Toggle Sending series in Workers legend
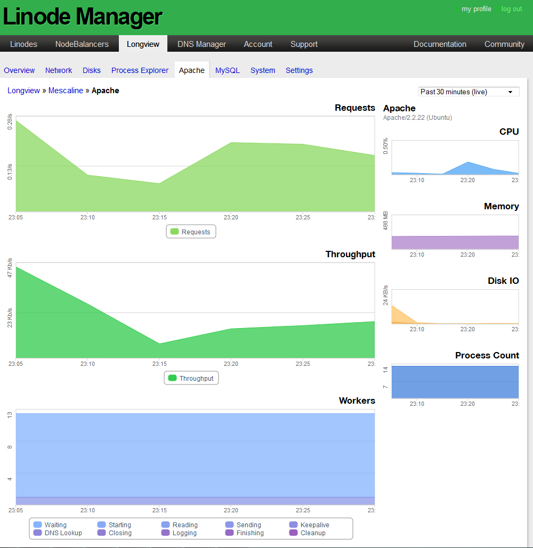Viewport: 533px width, 548px height. point(229,525)
